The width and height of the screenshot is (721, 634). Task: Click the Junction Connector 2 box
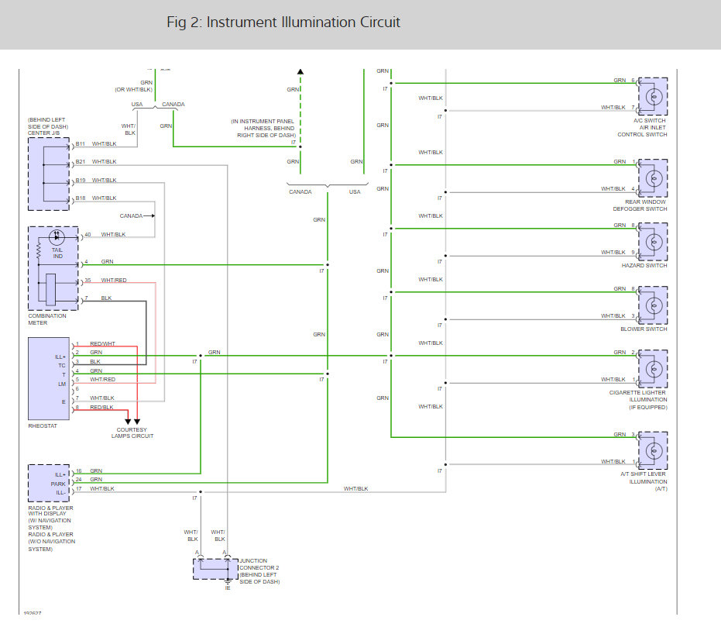(215, 569)
